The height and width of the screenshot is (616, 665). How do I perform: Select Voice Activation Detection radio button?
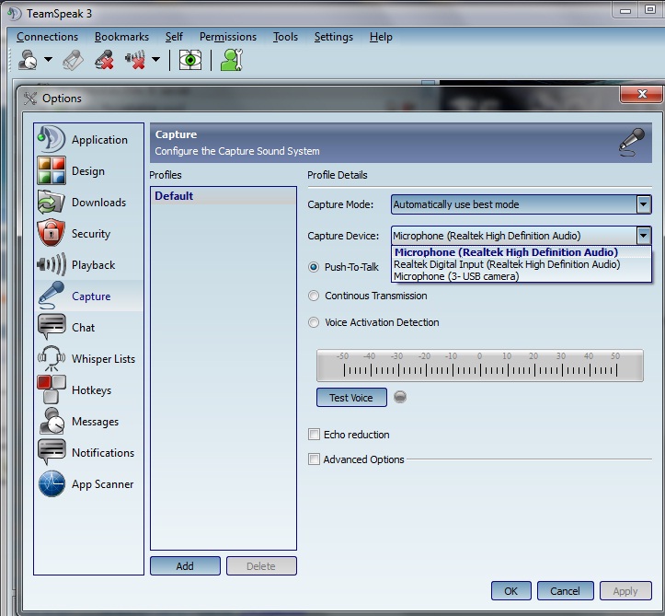314,322
